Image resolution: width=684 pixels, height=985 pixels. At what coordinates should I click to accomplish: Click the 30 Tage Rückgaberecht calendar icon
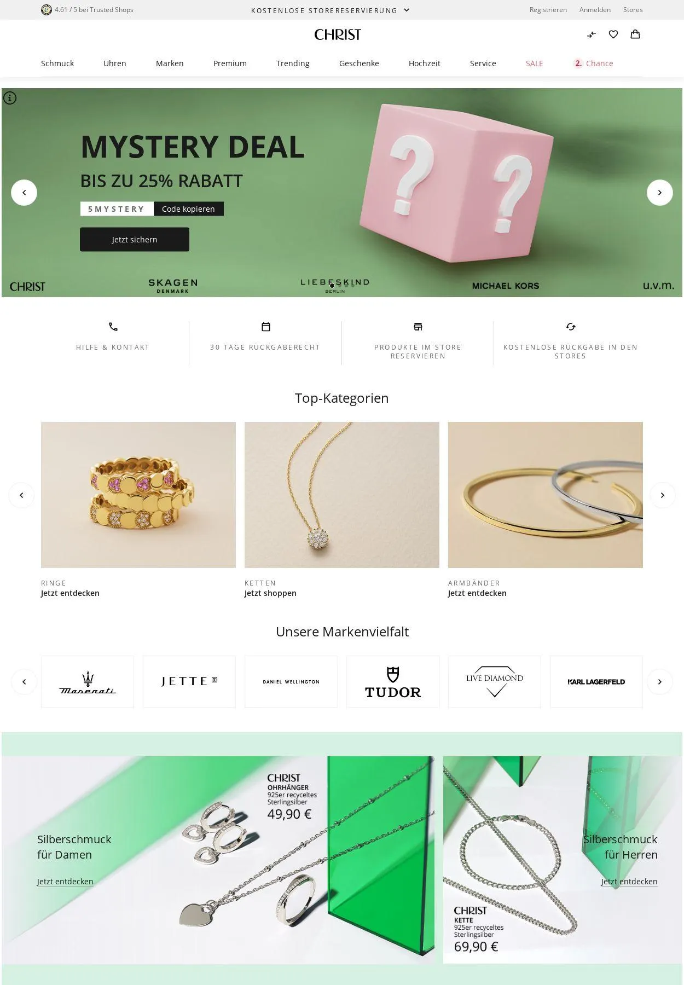click(x=266, y=327)
